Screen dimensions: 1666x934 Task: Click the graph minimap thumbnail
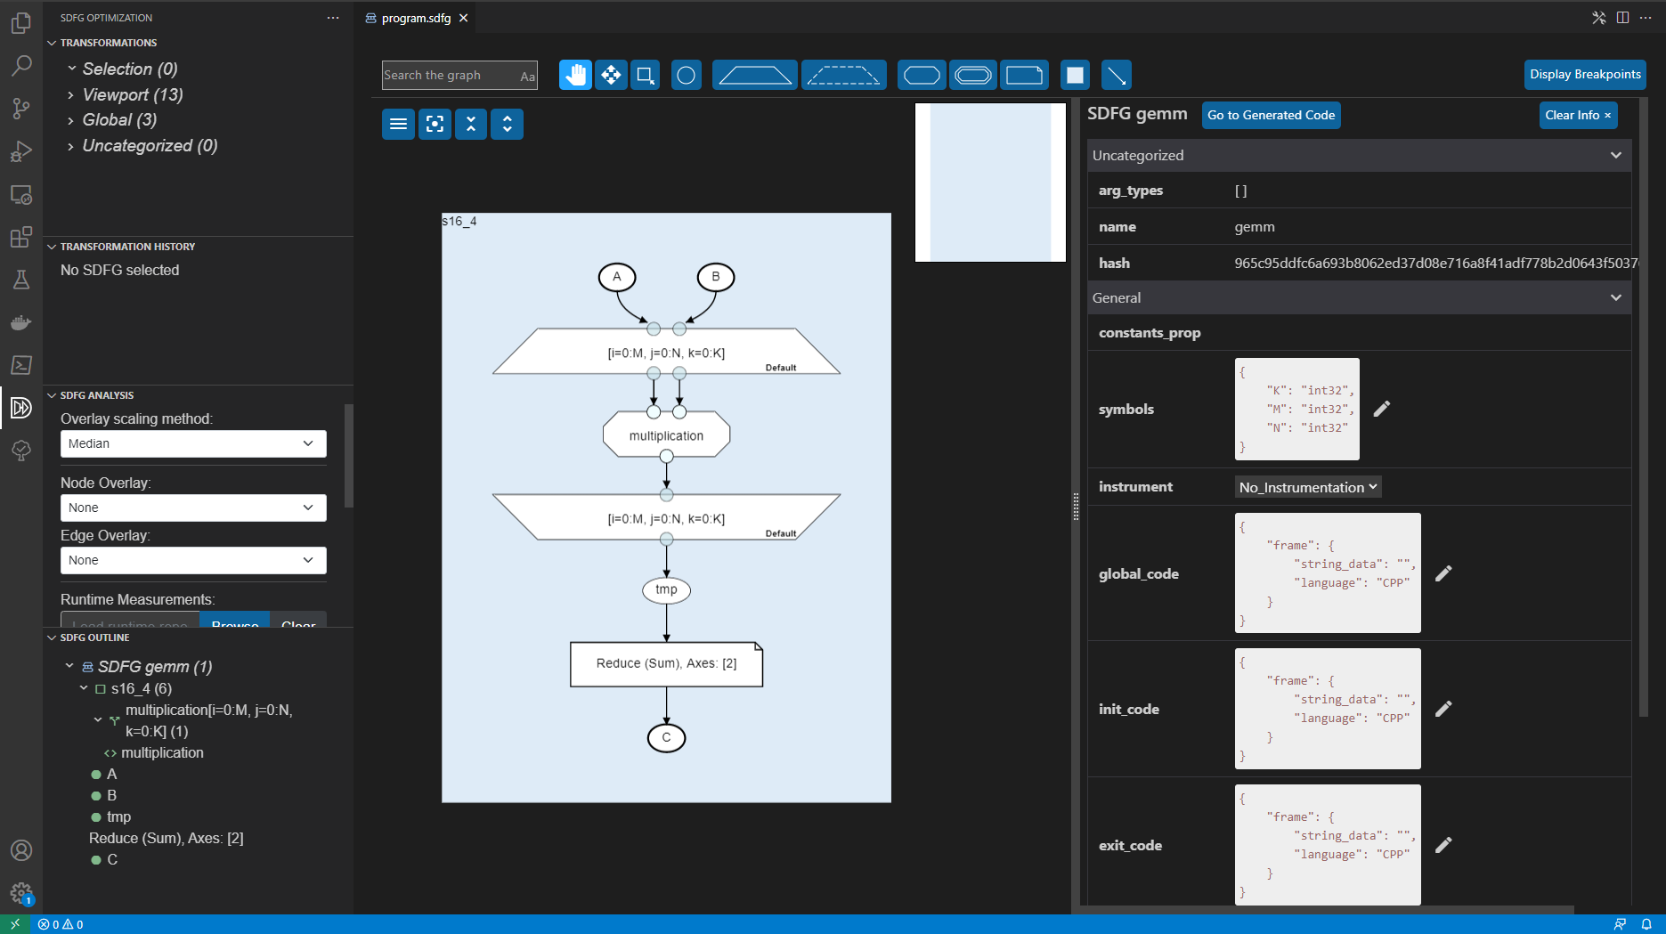tap(990, 183)
